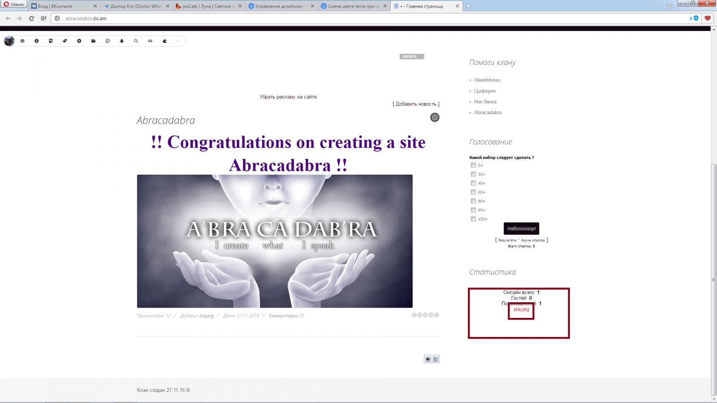717x403 pixels.
Task: Open the folder icon in admin bar
Action: point(93,41)
